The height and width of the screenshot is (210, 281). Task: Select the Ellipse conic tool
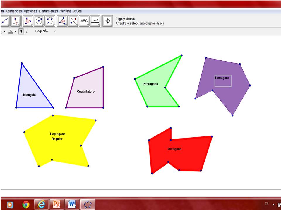pos(50,21)
